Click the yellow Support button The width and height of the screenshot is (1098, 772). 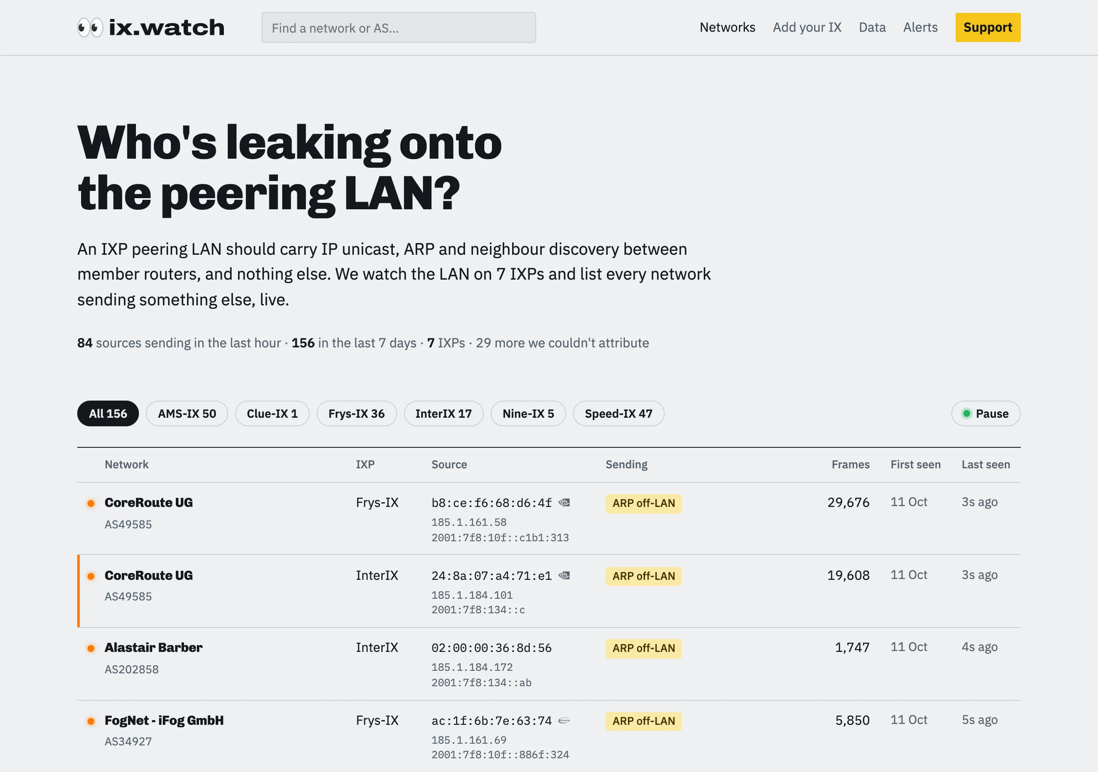click(x=987, y=27)
